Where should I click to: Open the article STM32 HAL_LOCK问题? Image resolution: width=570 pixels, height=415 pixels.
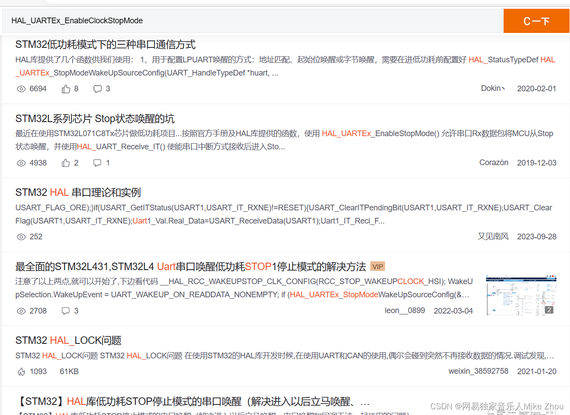(x=69, y=340)
